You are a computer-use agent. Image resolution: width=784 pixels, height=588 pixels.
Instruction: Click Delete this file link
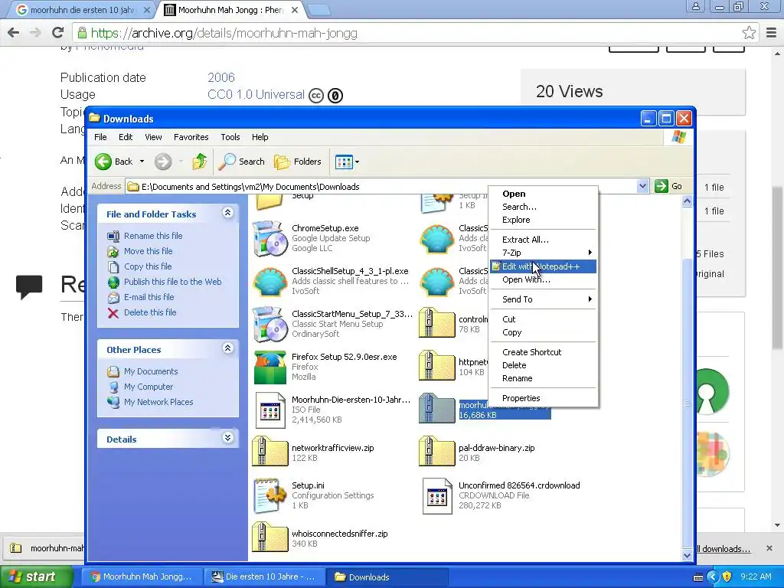coord(150,312)
